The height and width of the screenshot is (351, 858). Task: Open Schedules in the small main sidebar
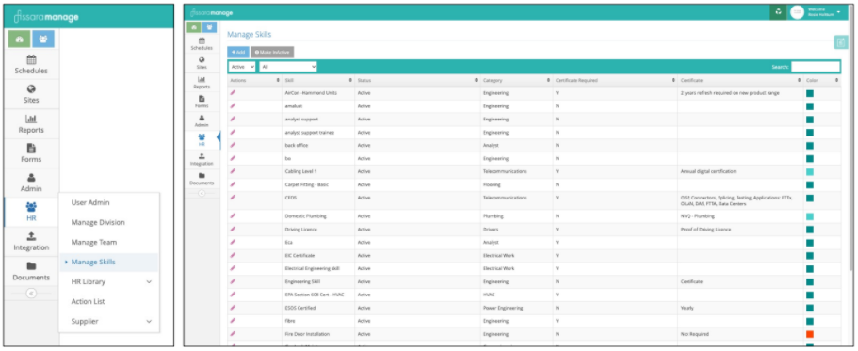pyautogui.click(x=202, y=43)
